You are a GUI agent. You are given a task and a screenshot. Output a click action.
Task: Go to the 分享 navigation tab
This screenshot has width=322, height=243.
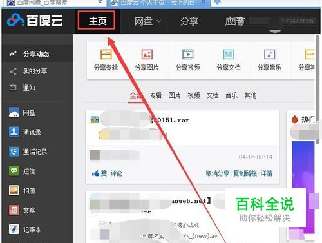coord(189,21)
